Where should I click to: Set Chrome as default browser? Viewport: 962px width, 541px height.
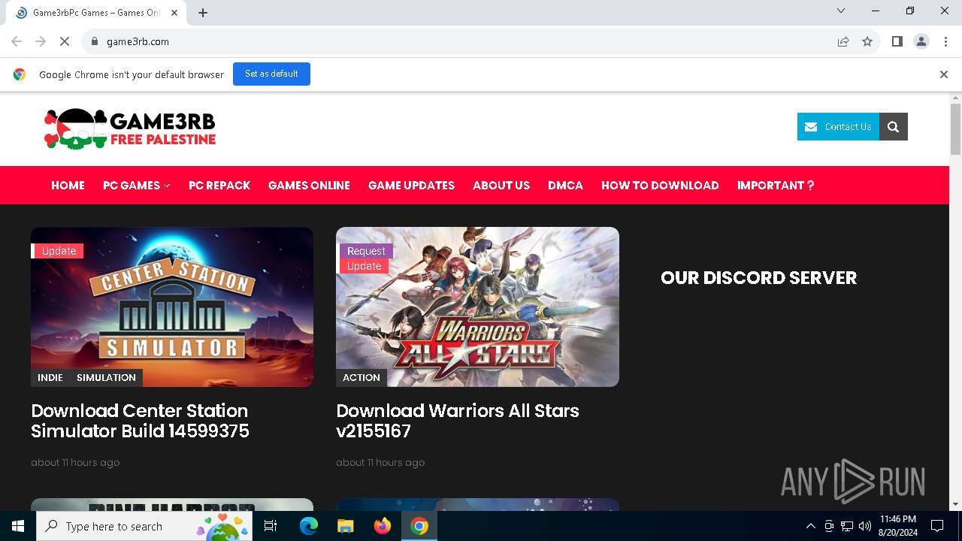pos(271,74)
